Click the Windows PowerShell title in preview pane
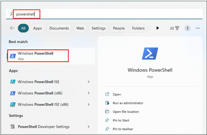This screenshot has width=207, height=135. tap(150, 70)
